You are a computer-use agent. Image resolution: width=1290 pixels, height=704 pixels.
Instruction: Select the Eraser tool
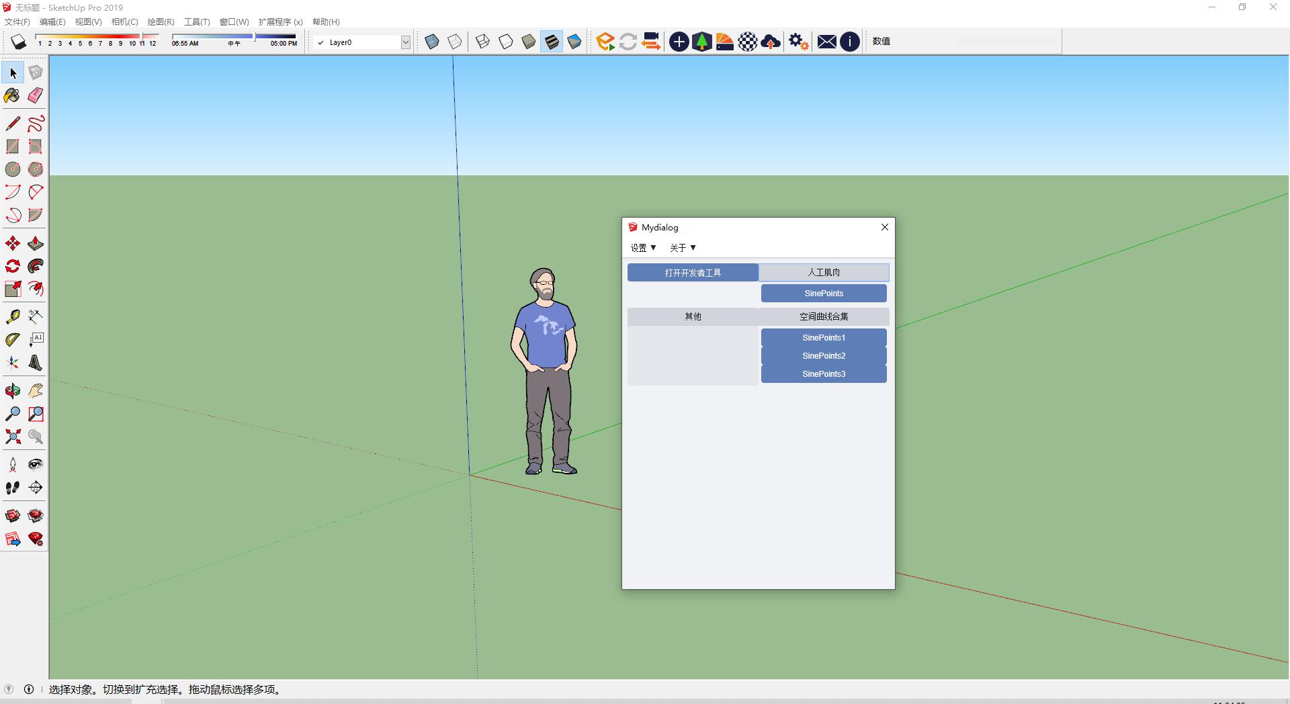pyautogui.click(x=36, y=95)
